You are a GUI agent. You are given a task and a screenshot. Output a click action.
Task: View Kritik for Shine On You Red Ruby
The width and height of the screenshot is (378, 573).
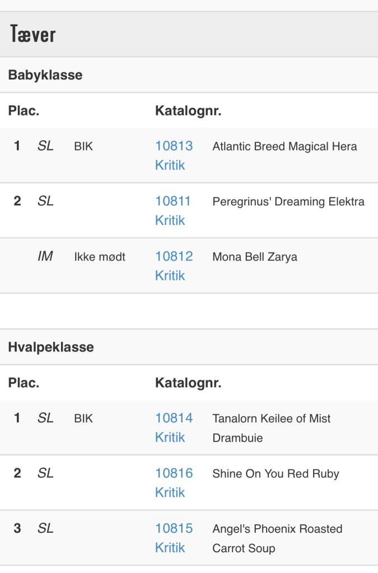tap(170, 492)
